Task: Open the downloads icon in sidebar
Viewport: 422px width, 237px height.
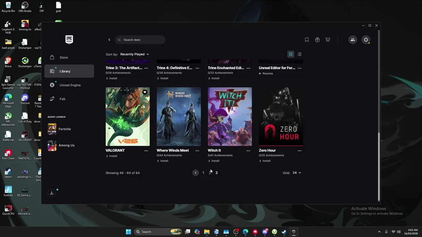Action: coord(52,193)
